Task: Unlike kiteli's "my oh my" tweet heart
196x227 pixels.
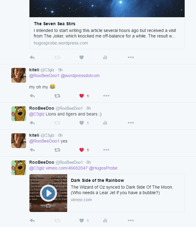Action: pos(82,96)
